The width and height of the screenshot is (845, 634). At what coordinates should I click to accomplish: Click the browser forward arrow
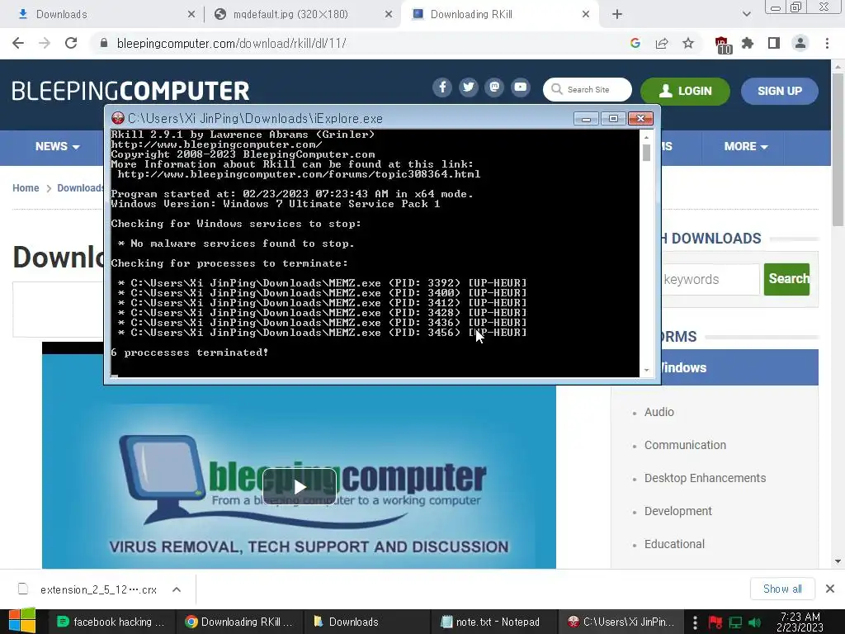pos(45,43)
